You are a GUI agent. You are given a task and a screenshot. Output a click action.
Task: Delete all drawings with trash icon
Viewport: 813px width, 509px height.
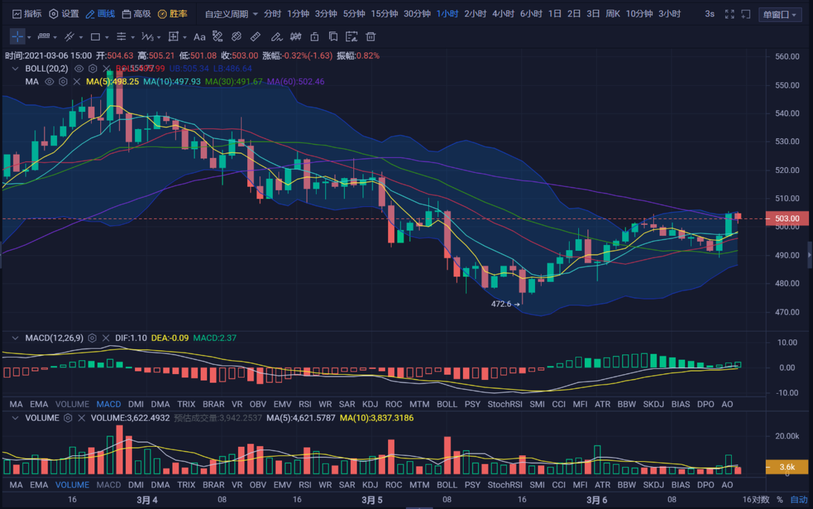pyautogui.click(x=371, y=37)
